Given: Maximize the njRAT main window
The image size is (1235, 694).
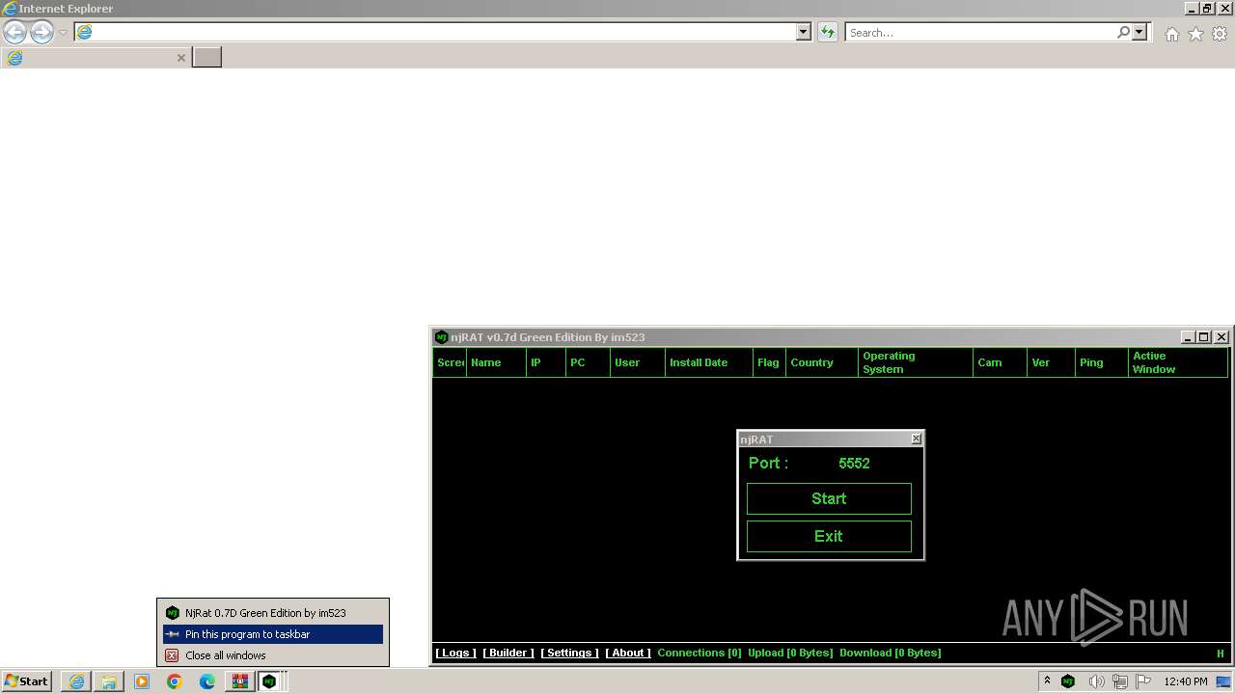Looking at the screenshot, I should [x=1203, y=337].
